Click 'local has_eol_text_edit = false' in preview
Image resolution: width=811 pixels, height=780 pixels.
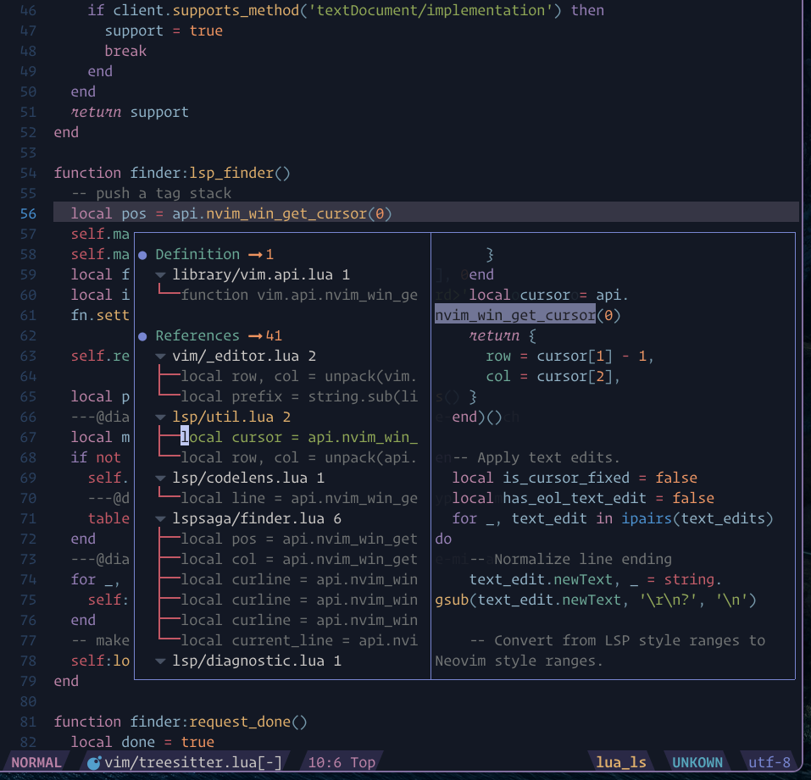(583, 498)
